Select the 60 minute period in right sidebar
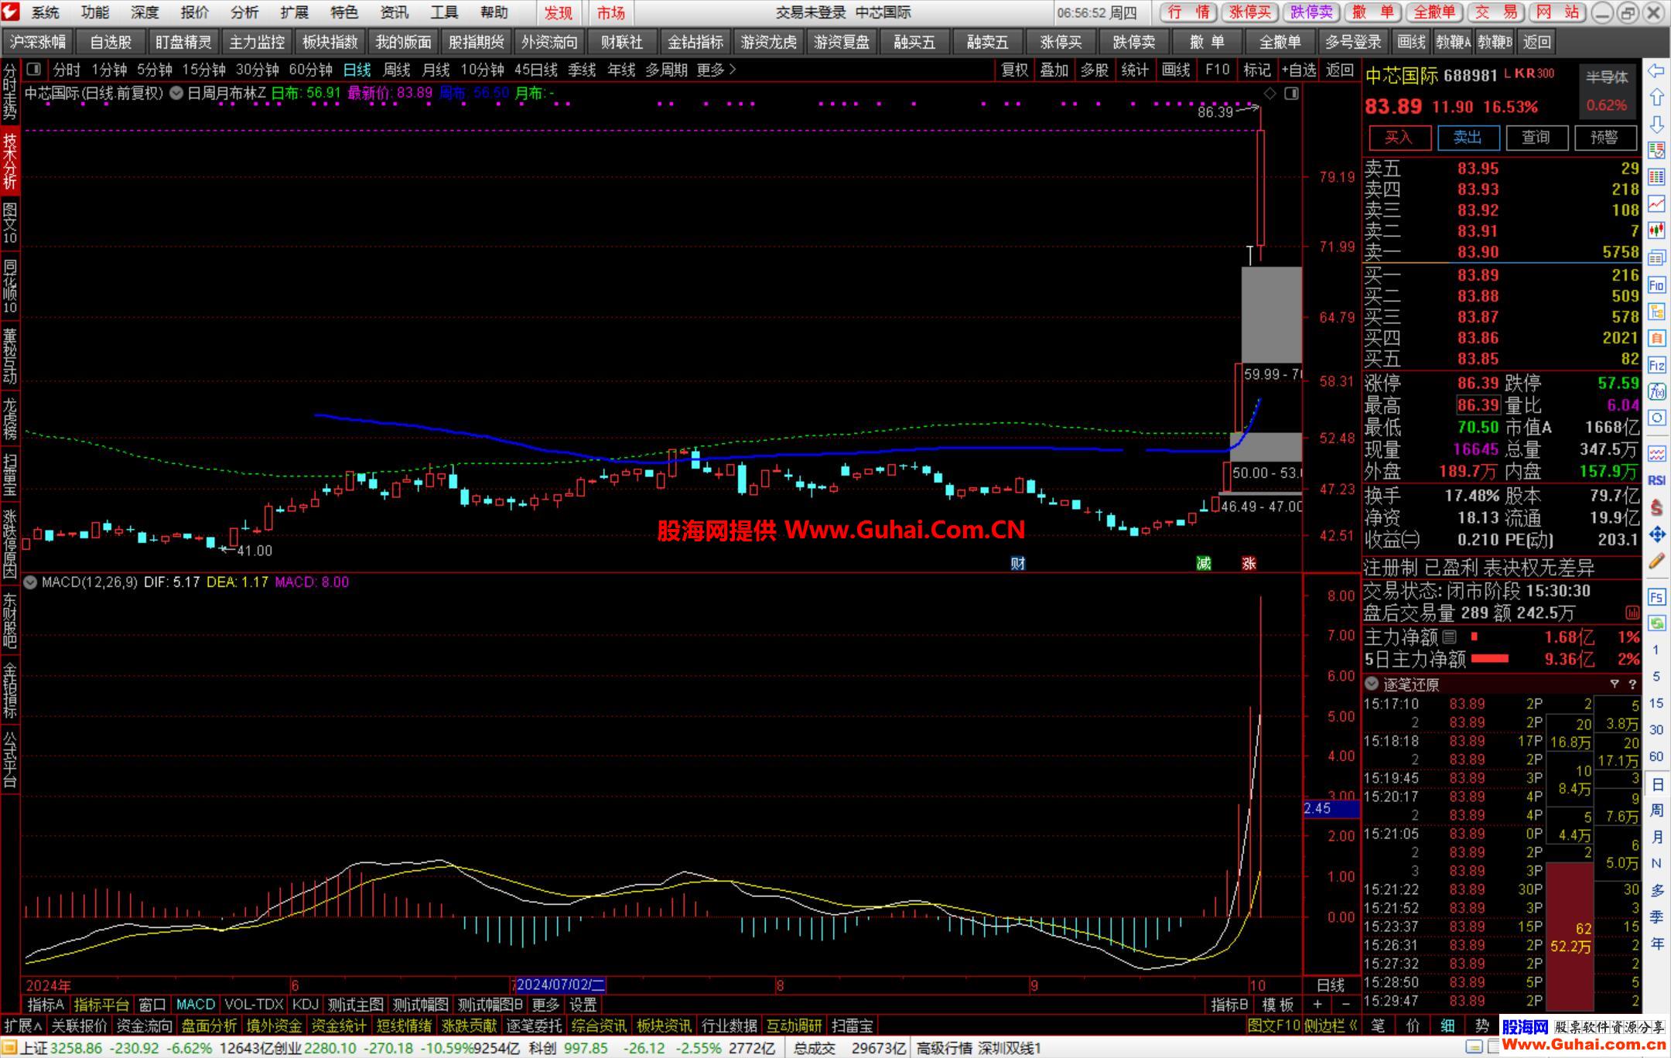This screenshot has width=1671, height=1058. (x=1656, y=756)
